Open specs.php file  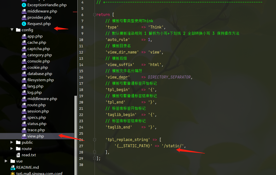point(36,117)
